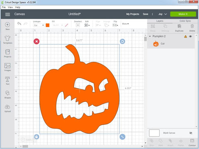Click the resize handle of the selection
The width and height of the screenshot is (199, 149).
122,137
